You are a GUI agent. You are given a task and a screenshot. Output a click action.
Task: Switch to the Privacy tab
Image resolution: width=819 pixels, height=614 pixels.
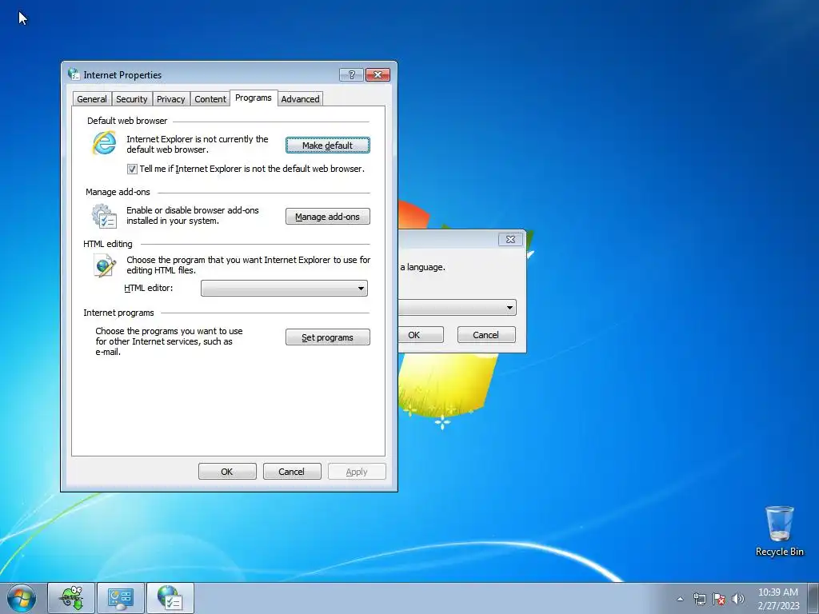171,99
